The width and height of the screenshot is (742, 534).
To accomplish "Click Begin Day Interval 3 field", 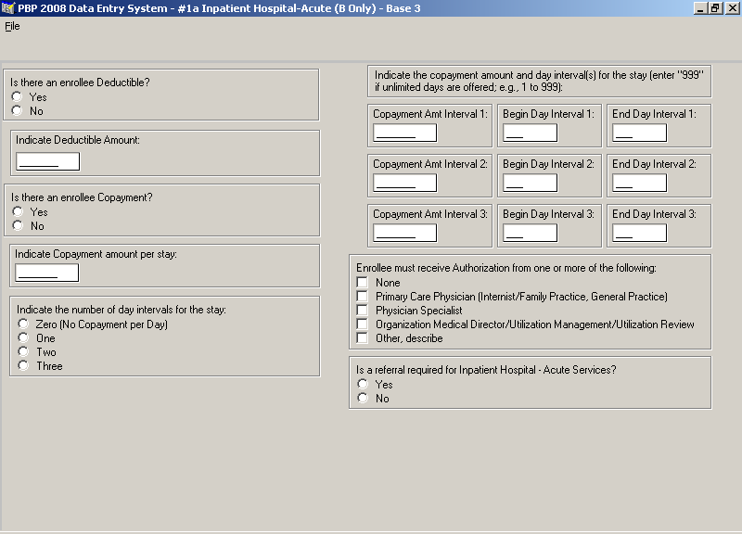I will click(x=530, y=233).
